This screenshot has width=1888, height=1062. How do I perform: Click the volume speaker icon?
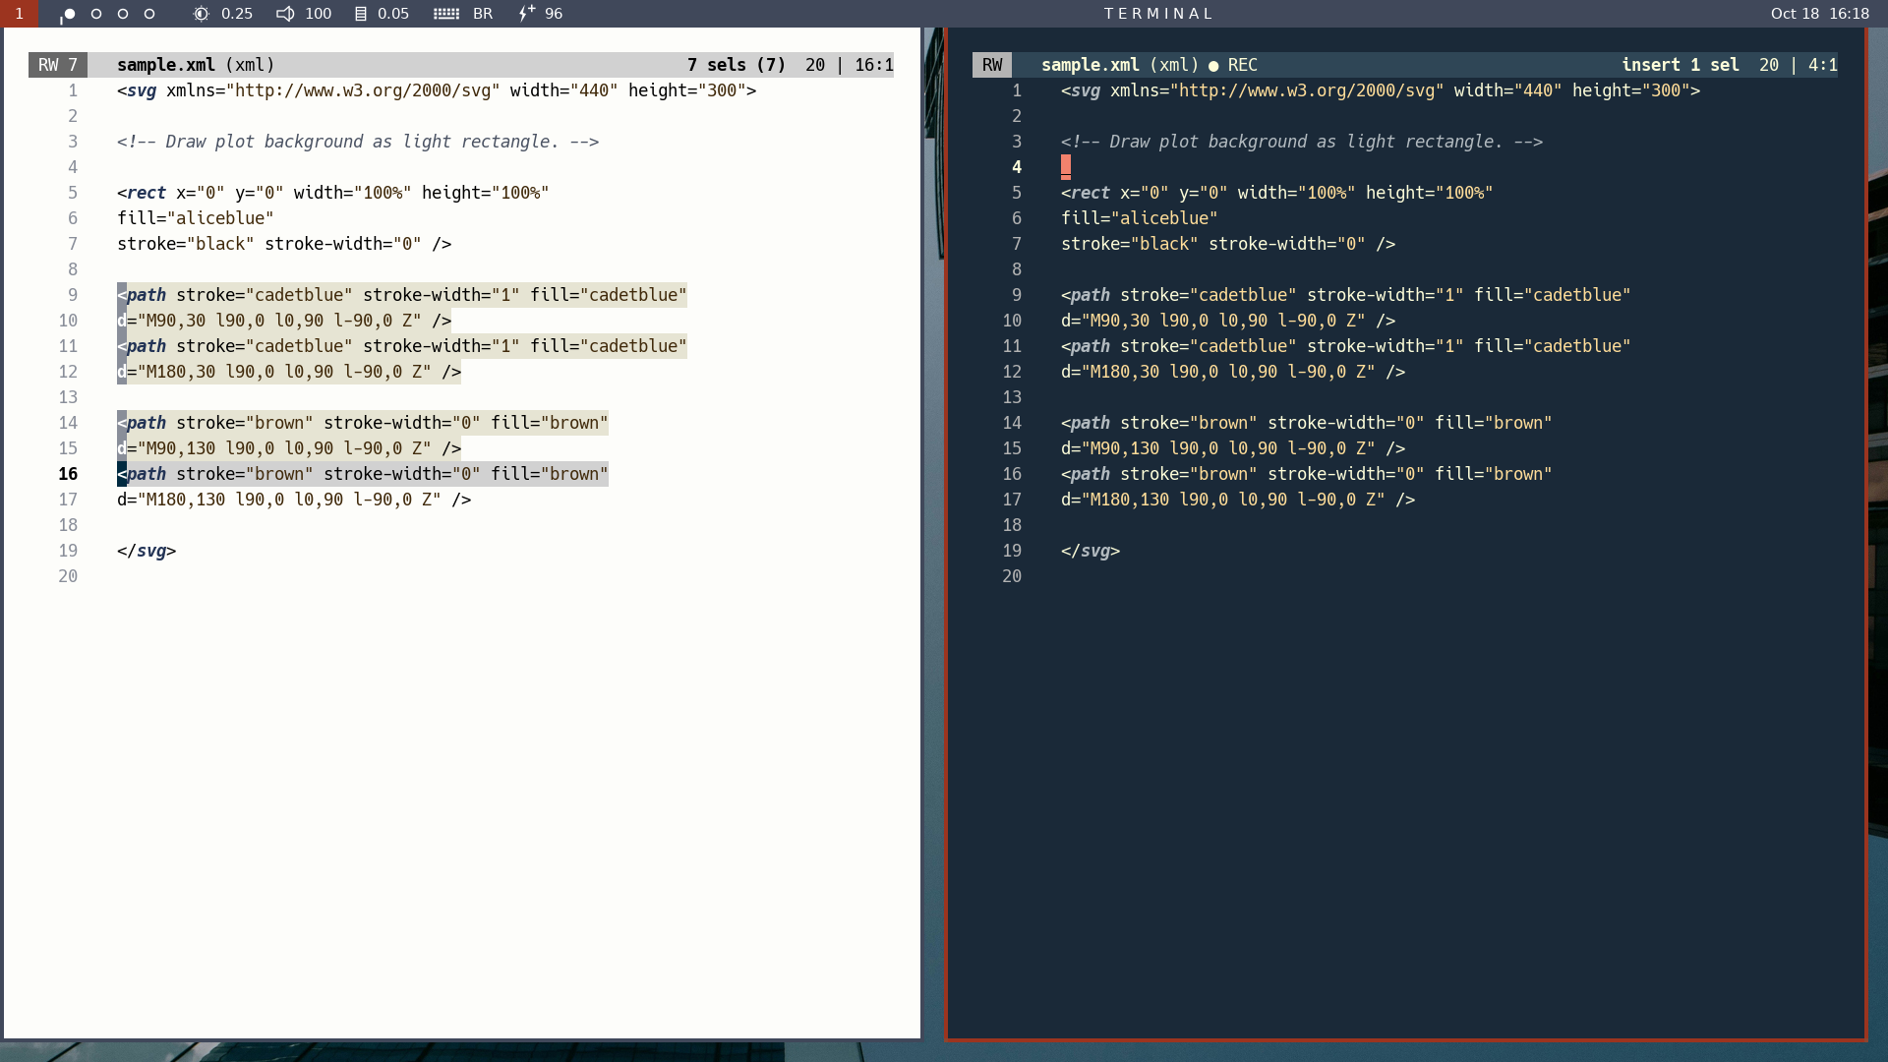pyautogui.click(x=285, y=14)
